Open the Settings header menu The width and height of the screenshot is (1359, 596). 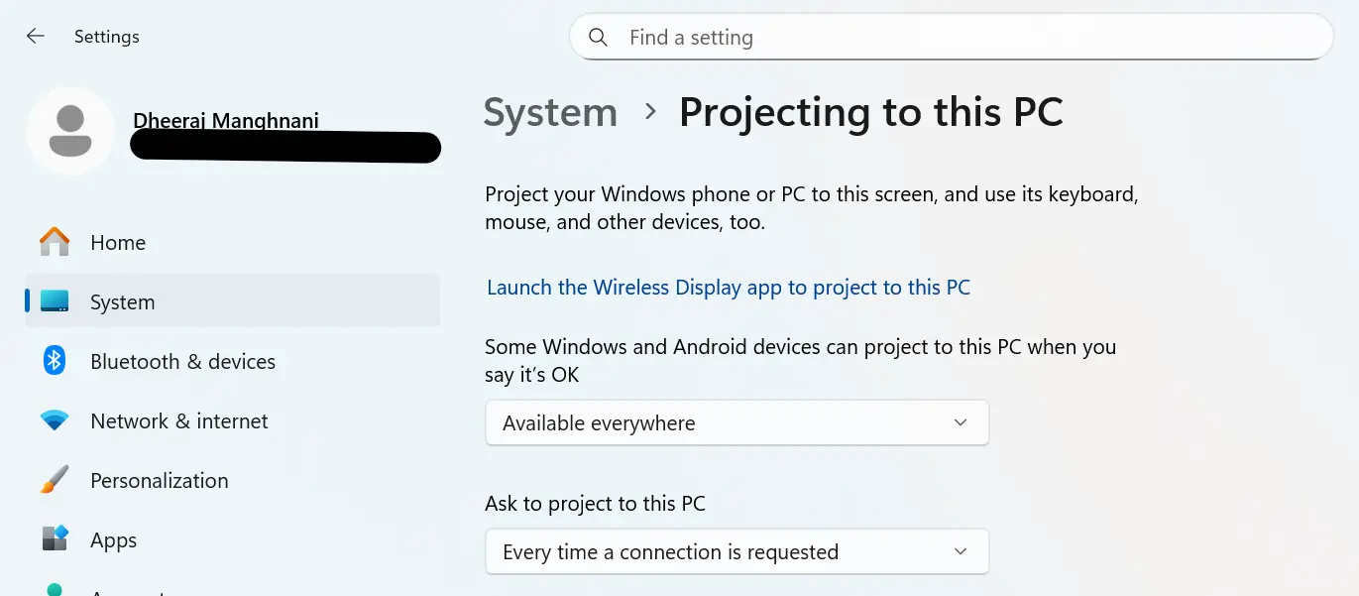tap(106, 36)
